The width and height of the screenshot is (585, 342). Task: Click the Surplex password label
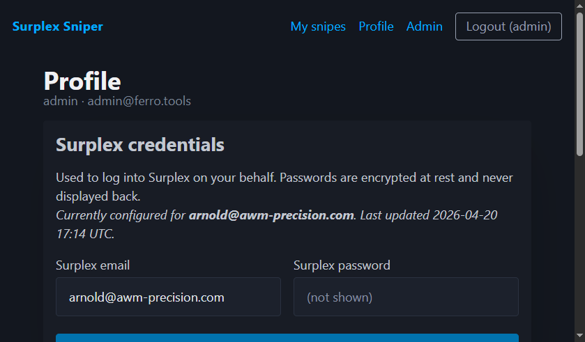(x=342, y=265)
